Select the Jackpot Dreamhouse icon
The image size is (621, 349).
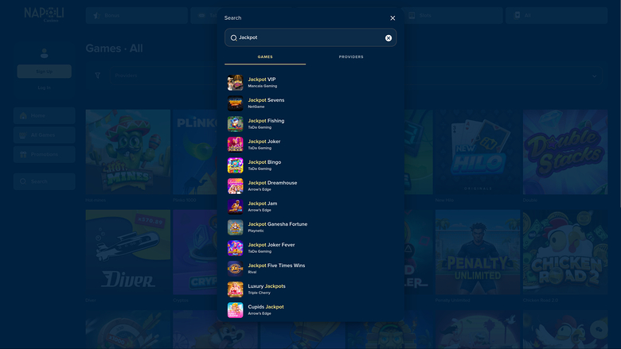coord(235,186)
